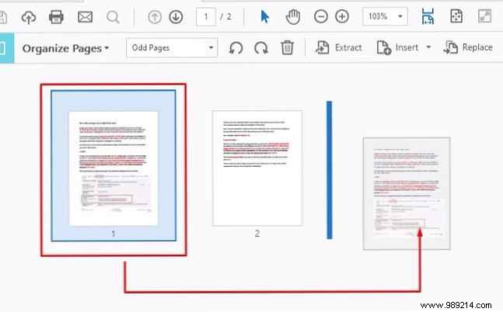Screen dimensions: 503x312
Task: Click the current page number field
Action: point(206,16)
